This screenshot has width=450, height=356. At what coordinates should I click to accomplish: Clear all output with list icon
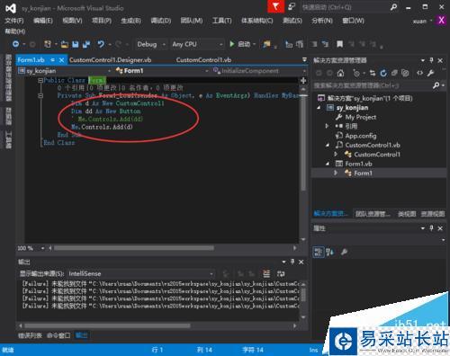point(266,273)
